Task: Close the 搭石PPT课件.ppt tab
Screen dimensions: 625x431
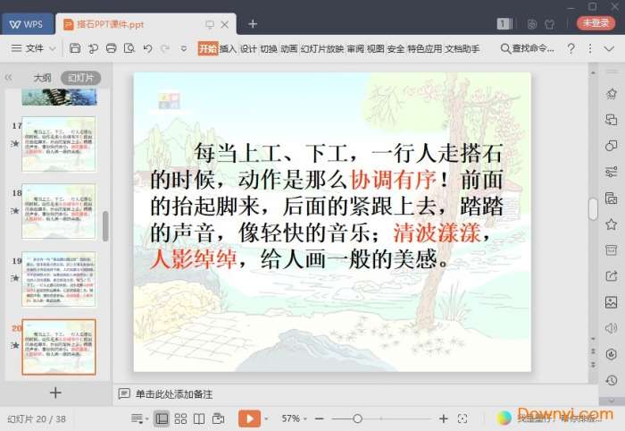Action: [x=225, y=24]
